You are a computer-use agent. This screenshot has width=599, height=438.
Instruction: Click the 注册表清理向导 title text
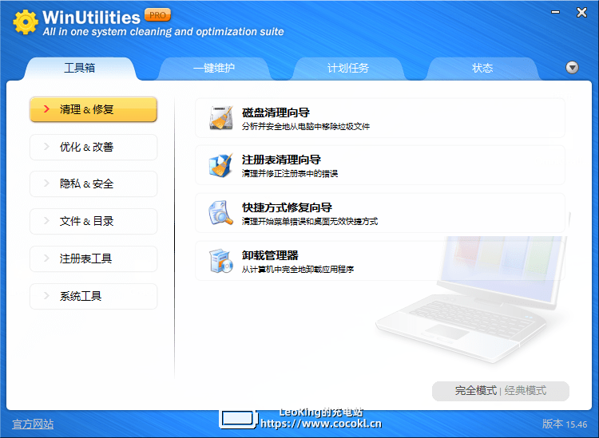[x=281, y=160]
